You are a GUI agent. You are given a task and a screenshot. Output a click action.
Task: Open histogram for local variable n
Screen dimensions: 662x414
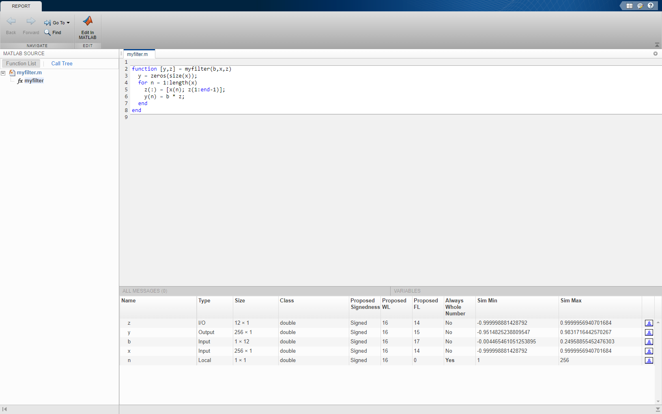click(649, 360)
